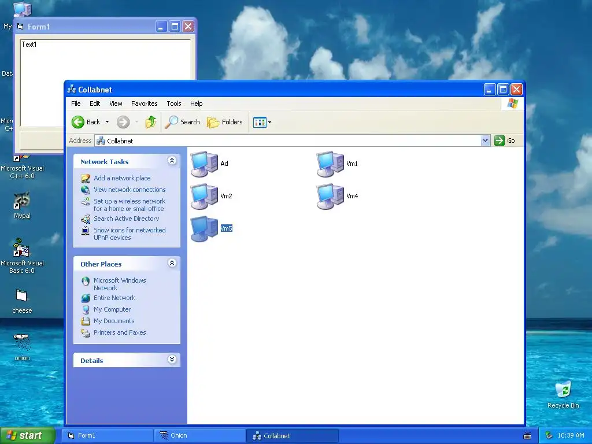Screen dimensions: 592x444
Task: Open Entire Network link
Action: (x=114, y=298)
